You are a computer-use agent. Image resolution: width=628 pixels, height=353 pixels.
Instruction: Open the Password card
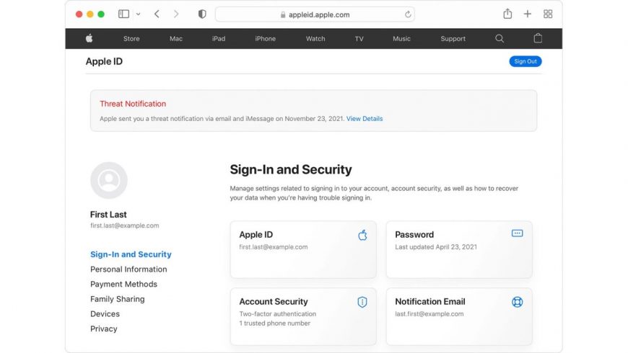point(459,249)
